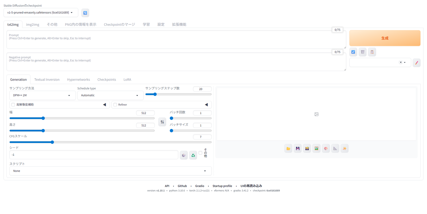Open the 拡張機能 tab
The image size is (427, 214).
pos(179,24)
